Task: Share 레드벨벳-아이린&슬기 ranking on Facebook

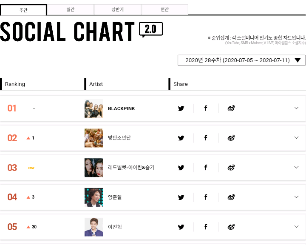Action: point(206,168)
